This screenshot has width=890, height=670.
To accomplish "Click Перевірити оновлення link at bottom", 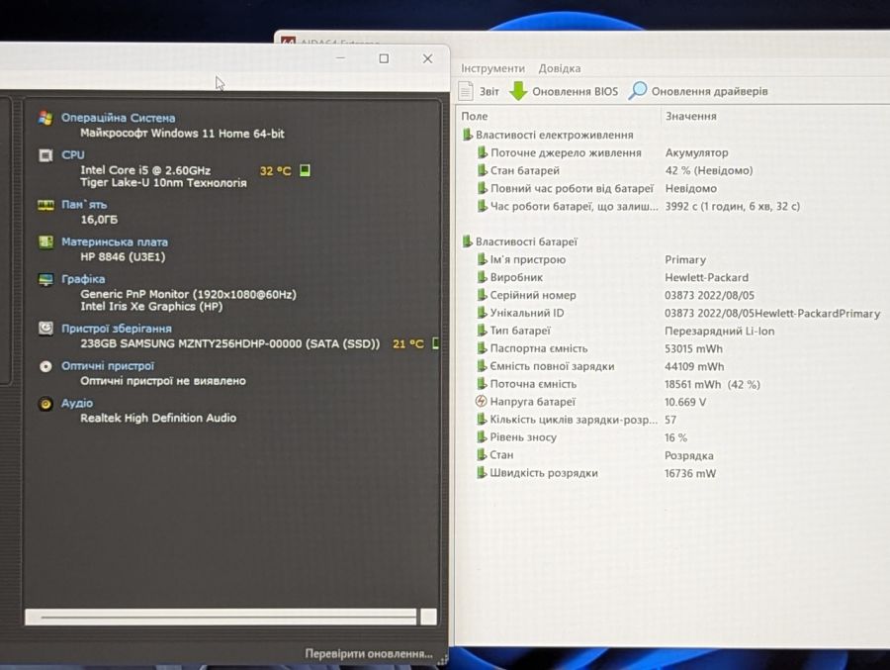I will coord(369,653).
